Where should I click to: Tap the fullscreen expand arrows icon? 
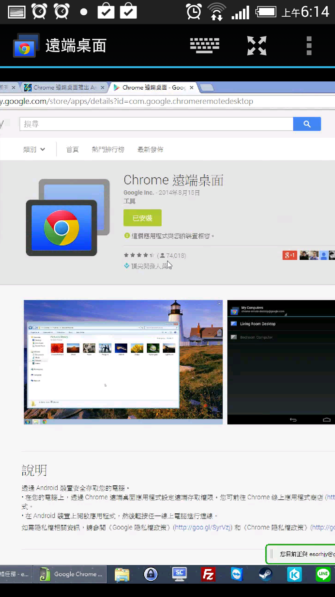pos(257,46)
